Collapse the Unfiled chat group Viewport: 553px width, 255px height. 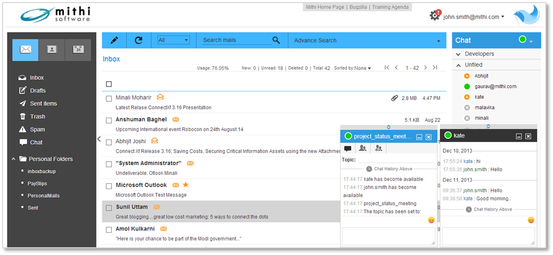click(x=459, y=65)
